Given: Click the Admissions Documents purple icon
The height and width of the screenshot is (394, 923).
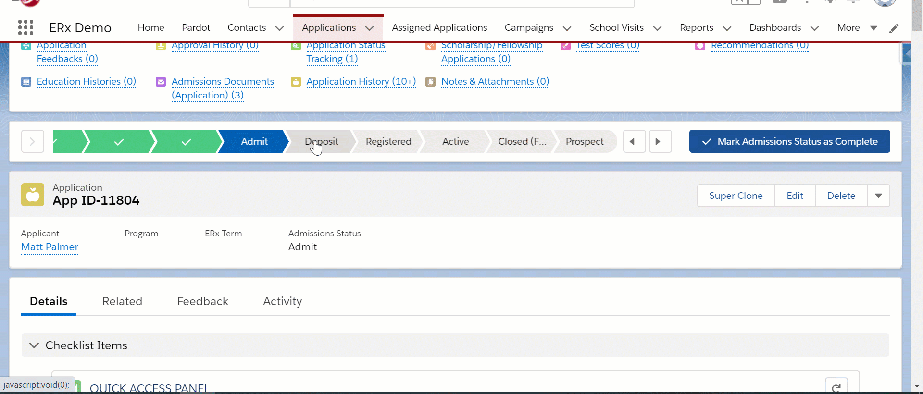Looking at the screenshot, I should [x=161, y=82].
